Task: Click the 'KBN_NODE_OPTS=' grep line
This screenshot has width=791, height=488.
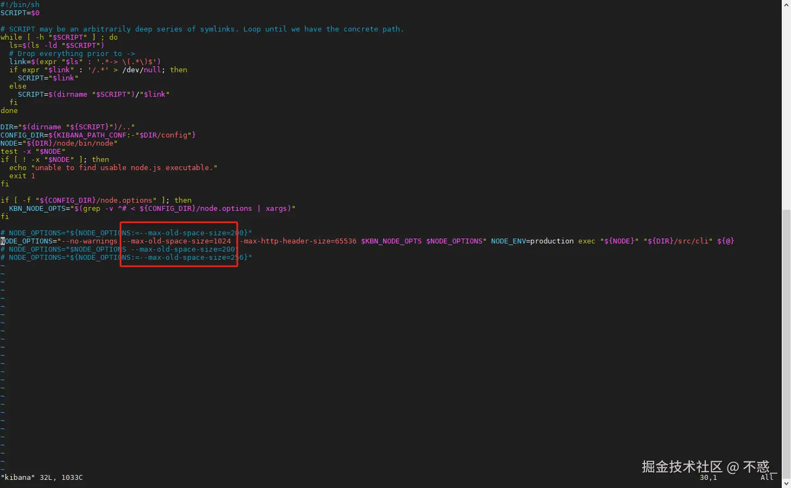Action: pyautogui.click(x=152, y=208)
